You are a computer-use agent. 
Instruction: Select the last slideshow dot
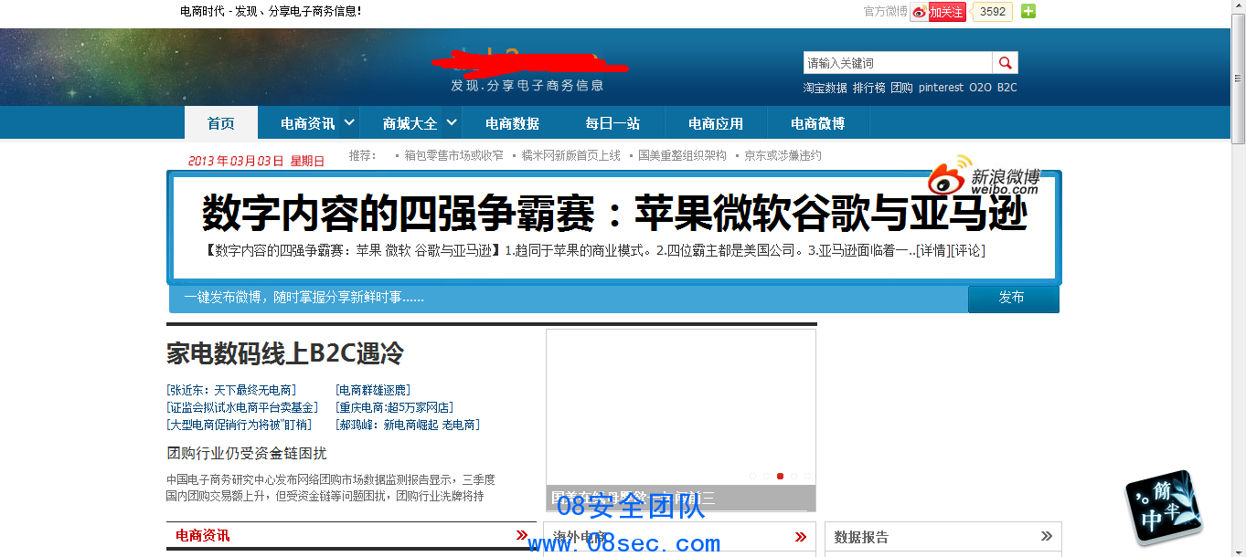click(x=807, y=476)
